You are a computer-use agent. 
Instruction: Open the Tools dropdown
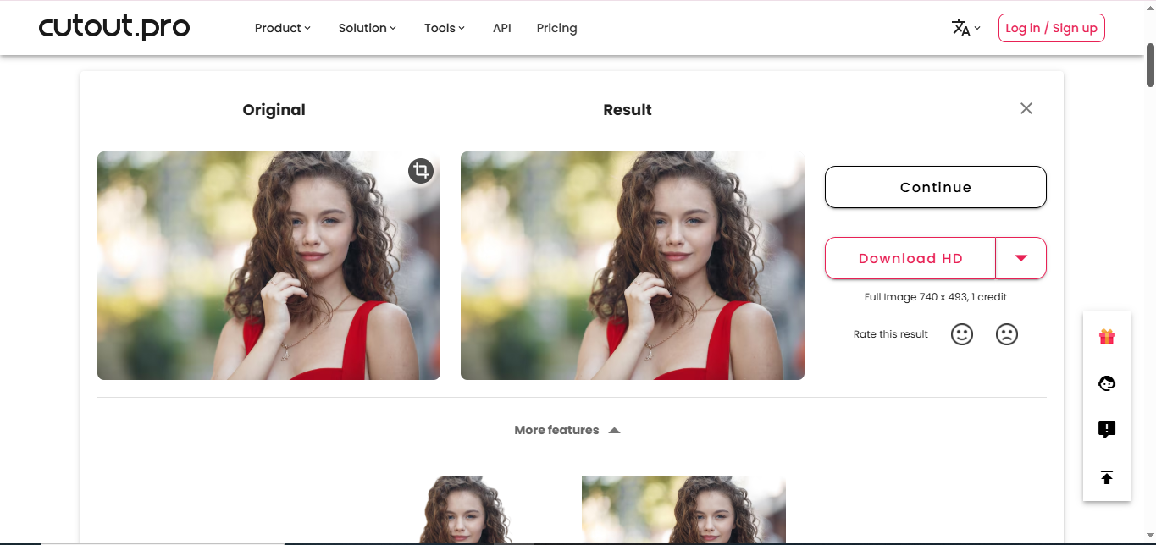point(444,27)
